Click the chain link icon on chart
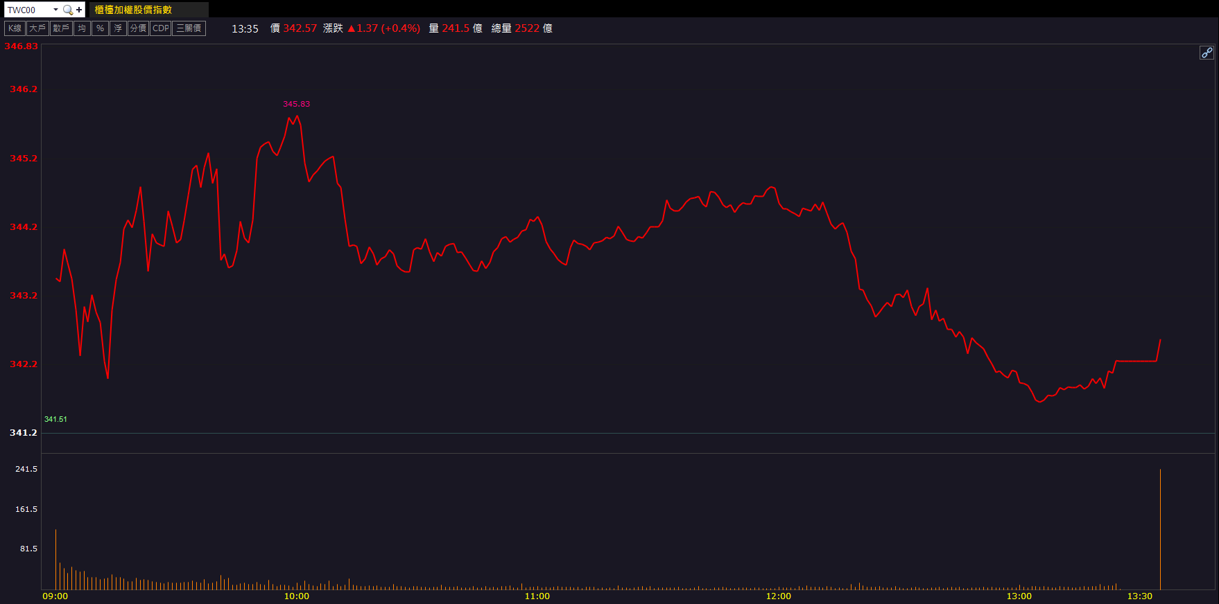Image resolution: width=1219 pixels, height=604 pixels. click(1207, 53)
